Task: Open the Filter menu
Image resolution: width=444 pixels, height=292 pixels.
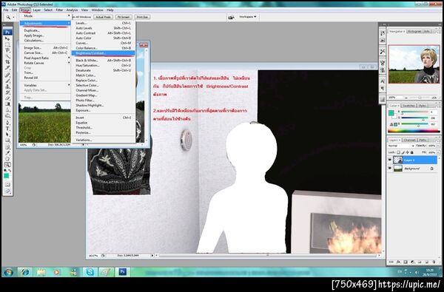Action: [x=59, y=10]
